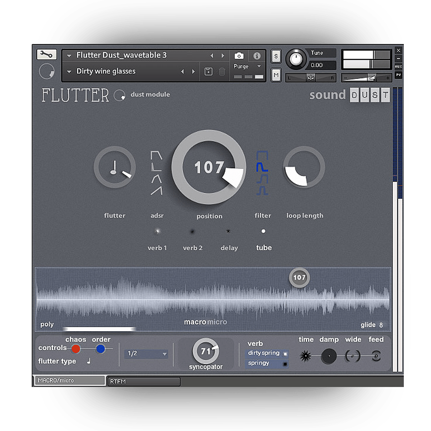
Task: Switch to the MACRO/micro tab
Action: click(69, 381)
